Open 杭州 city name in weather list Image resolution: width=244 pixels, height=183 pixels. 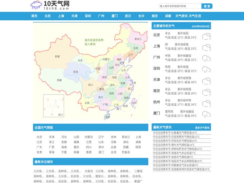[157, 102]
